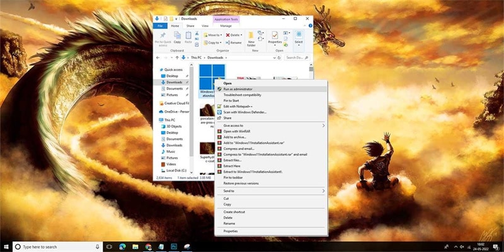Open the Manage Application Tools tab

point(226,26)
